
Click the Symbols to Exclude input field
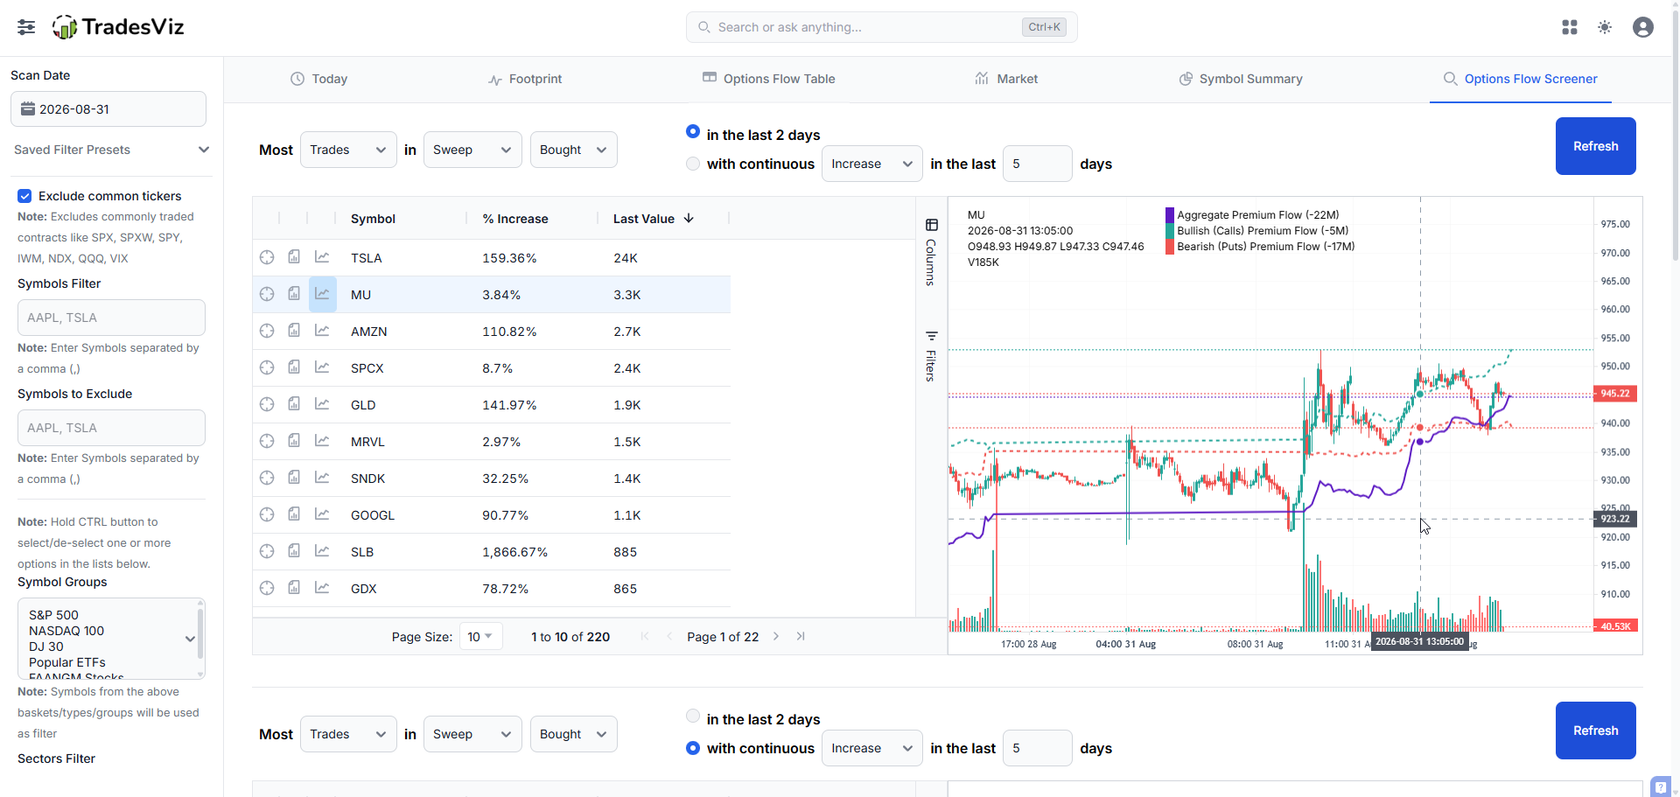(x=111, y=428)
